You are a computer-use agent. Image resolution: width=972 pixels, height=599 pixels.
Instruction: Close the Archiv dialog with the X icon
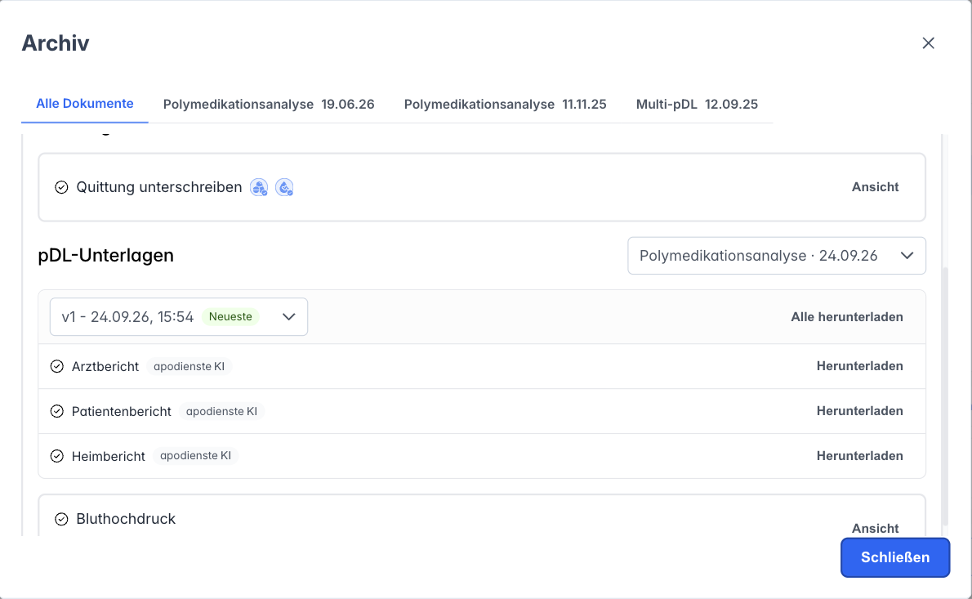928,42
